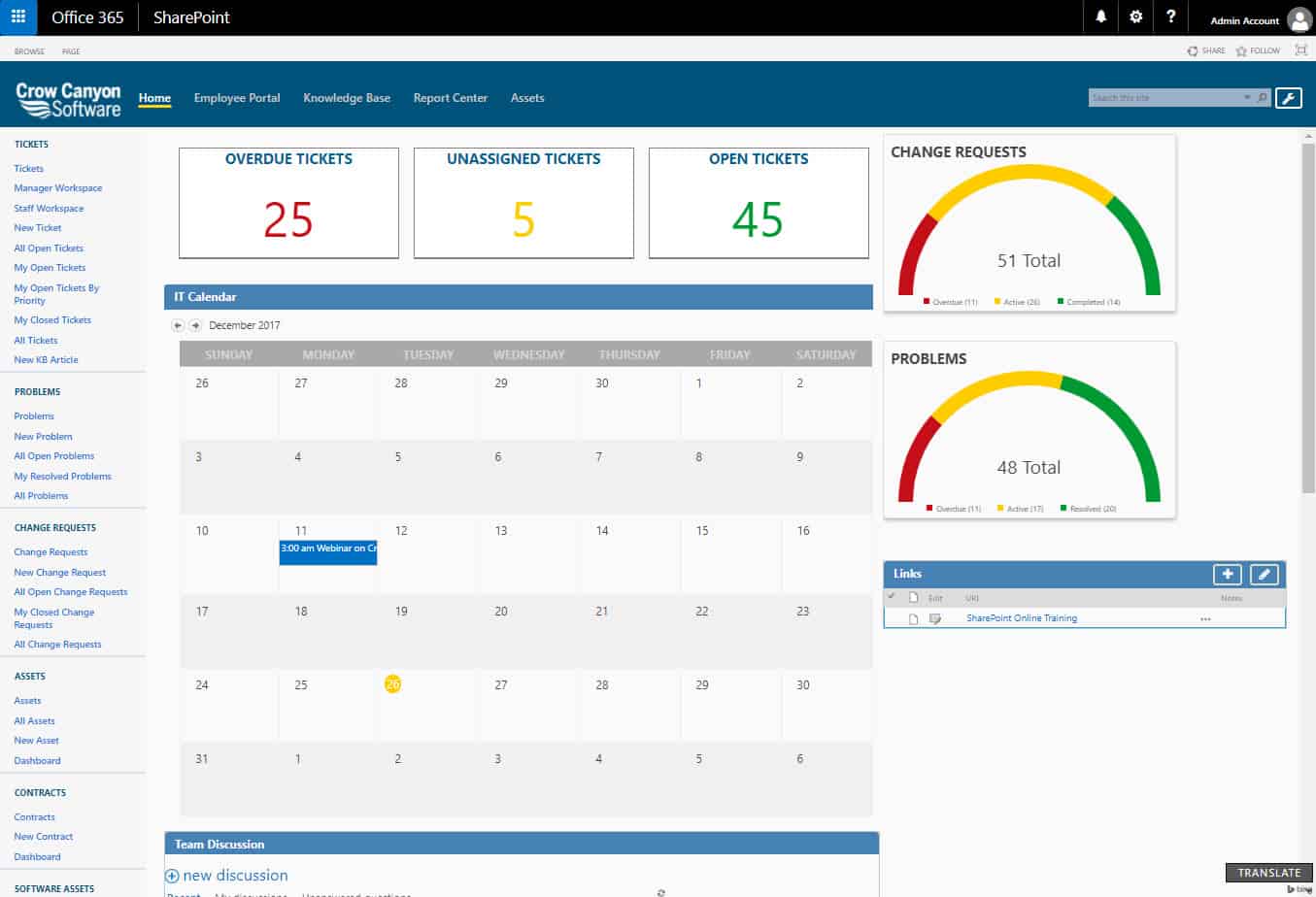Image resolution: width=1316 pixels, height=897 pixels.
Task: Open Knowledge Base navigation item
Action: pos(347,98)
